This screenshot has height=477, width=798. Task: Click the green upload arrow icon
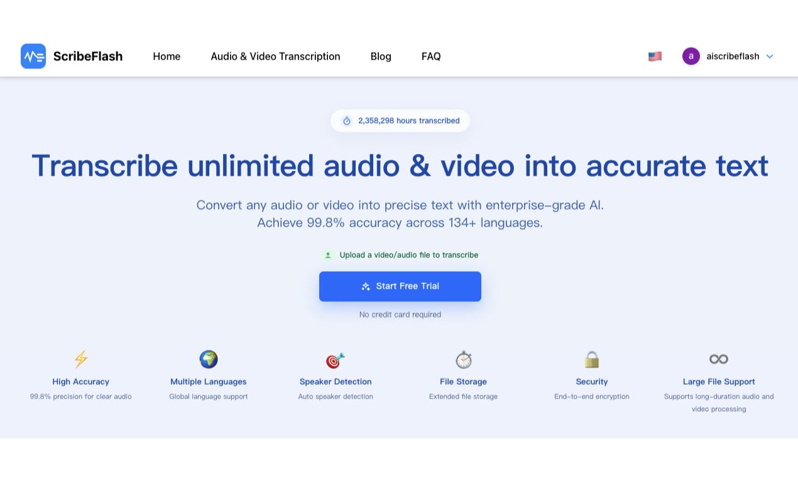328,255
